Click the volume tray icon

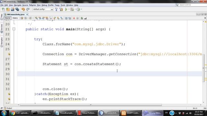191,113
